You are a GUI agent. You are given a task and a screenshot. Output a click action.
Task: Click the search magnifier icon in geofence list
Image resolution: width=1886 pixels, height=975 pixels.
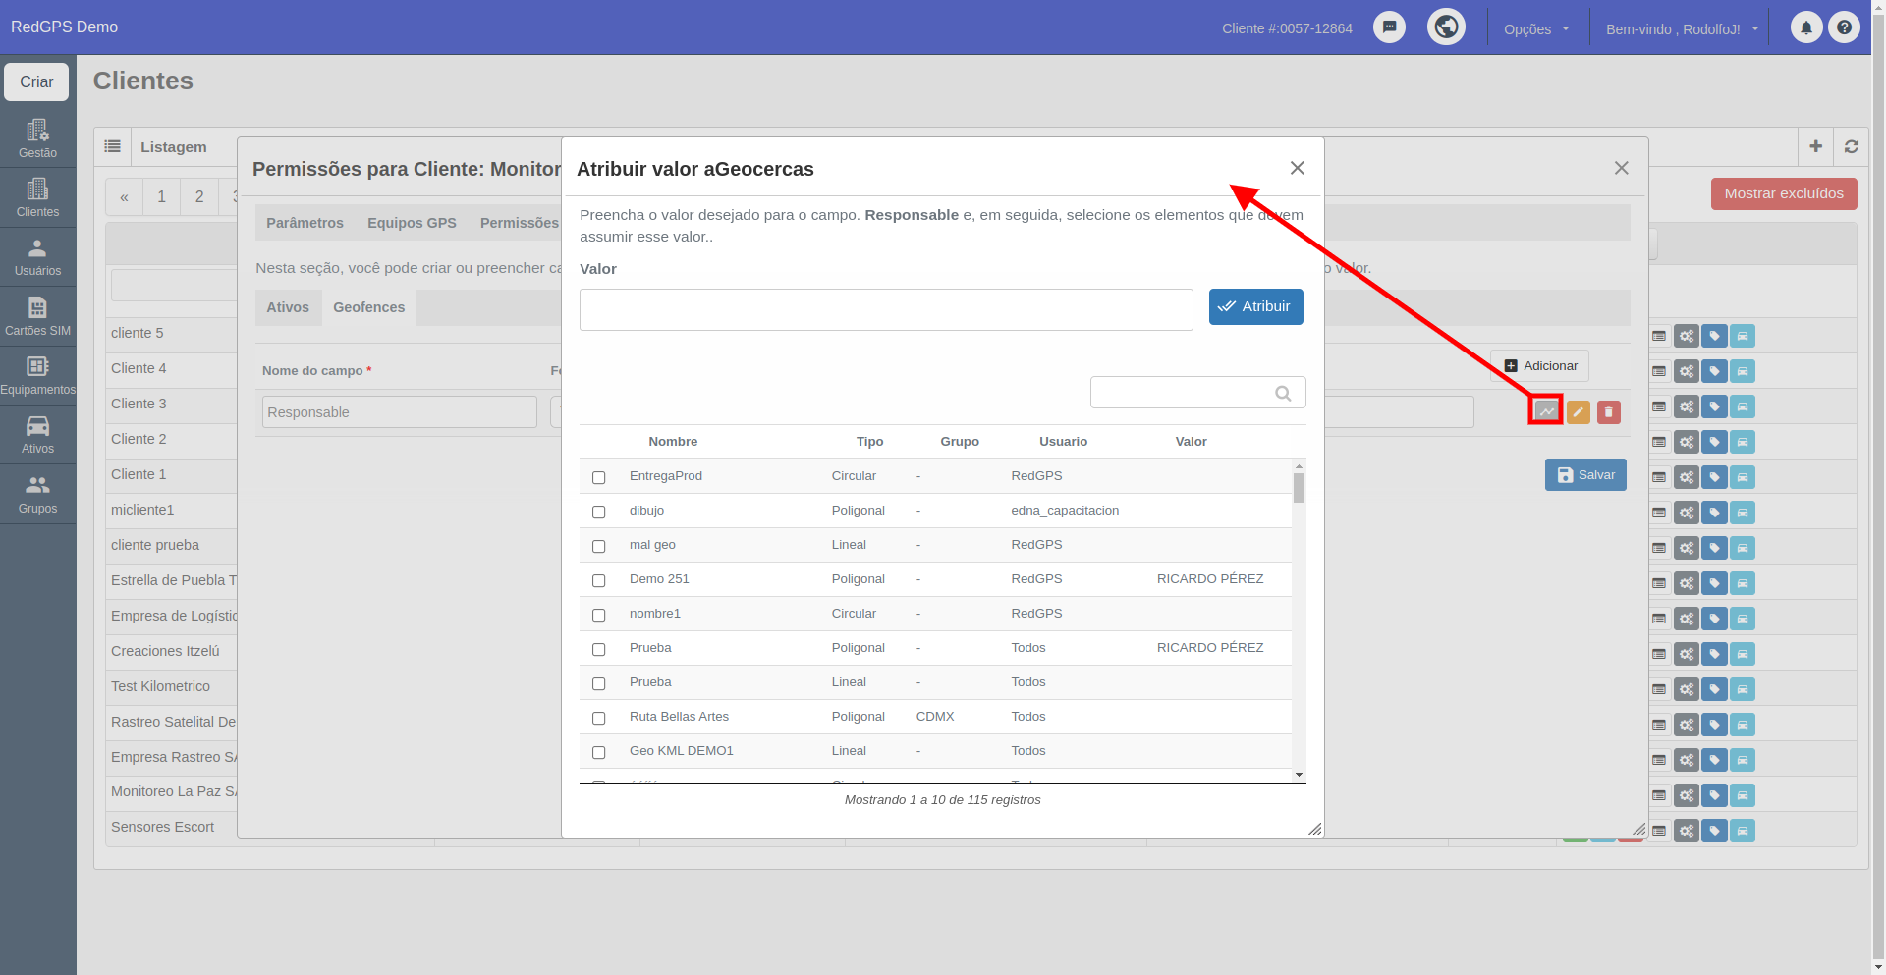[x=1283, y=393]
